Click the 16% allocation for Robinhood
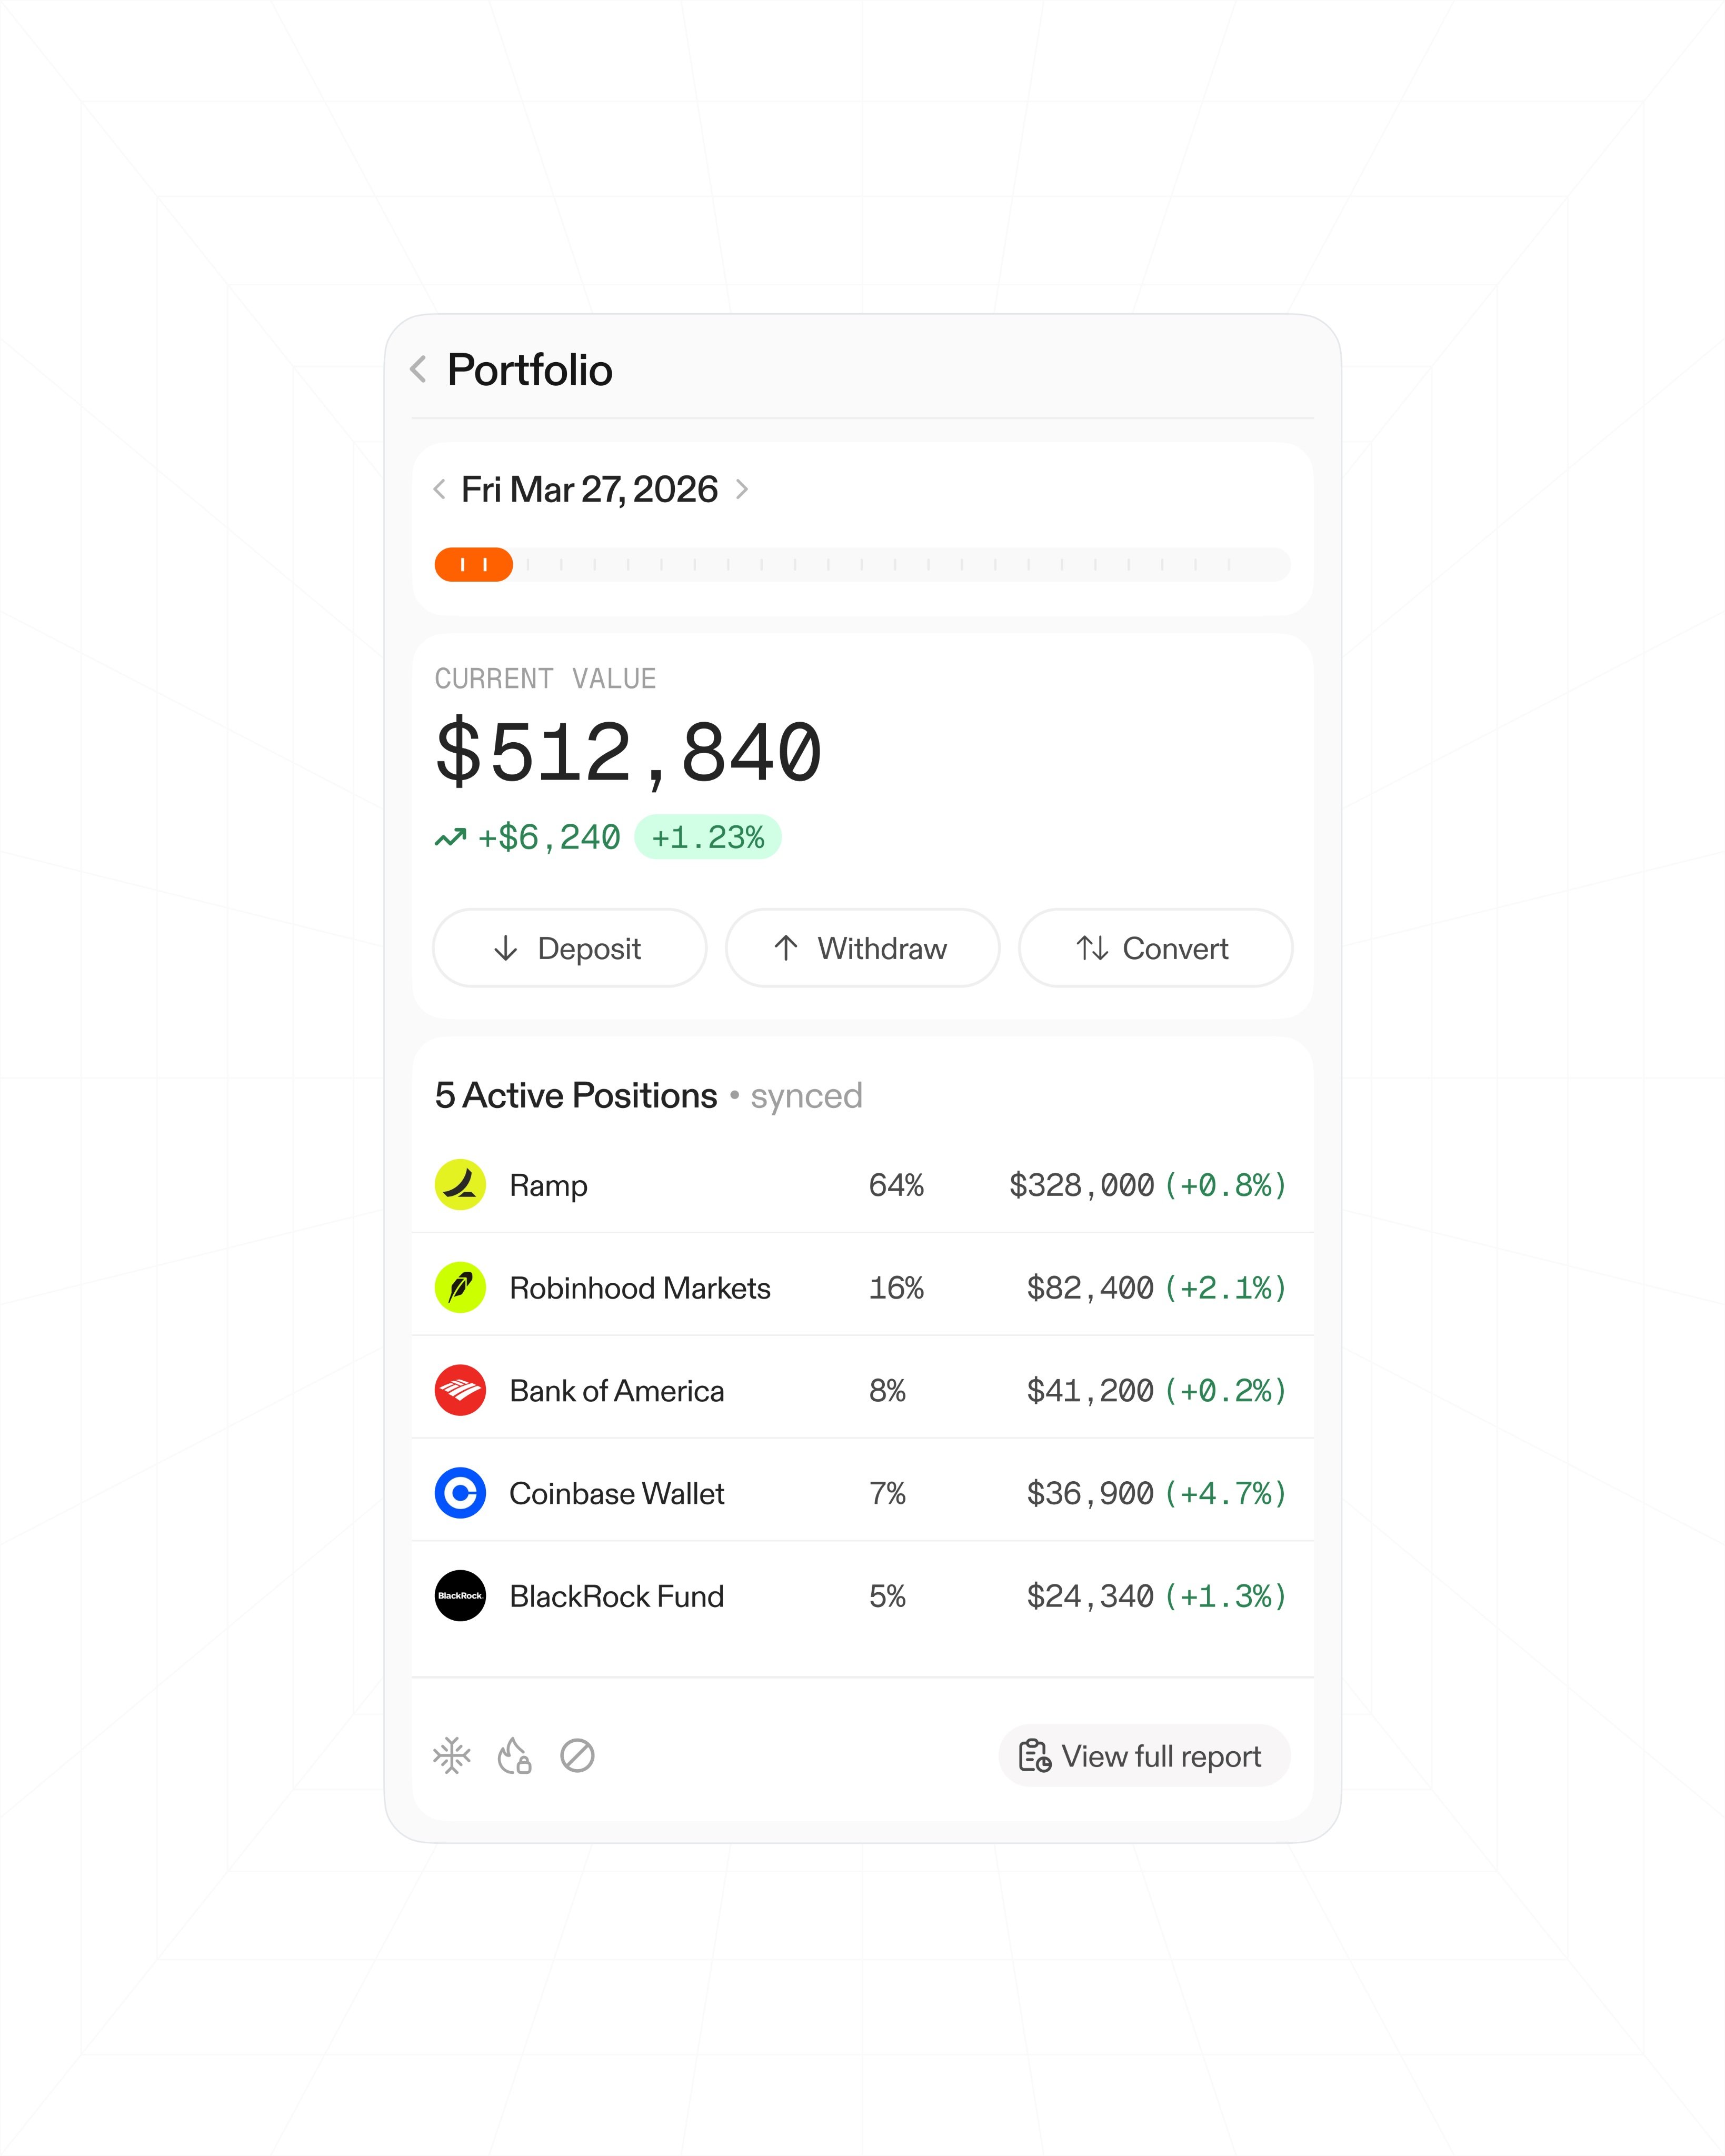The width and height of the screenshot is (1725, 2156). (x=896, y=1288)
